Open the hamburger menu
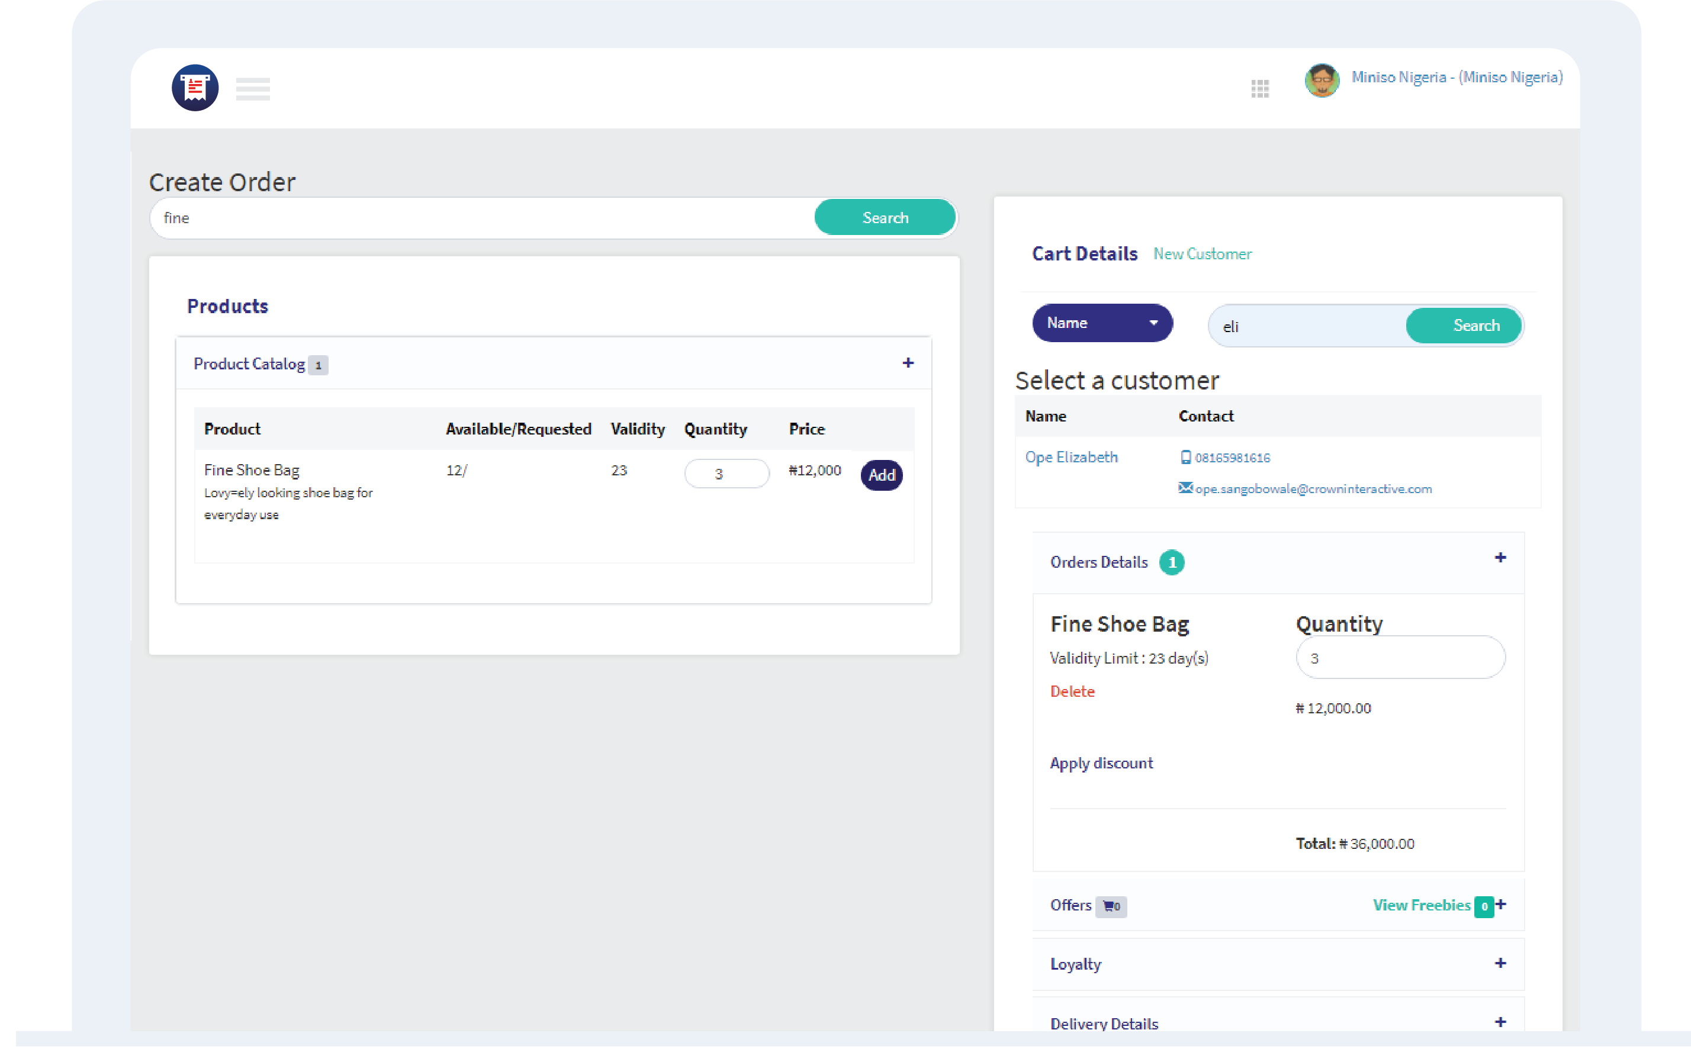The height and width of the screenshot is (1062, 1691). 253,89
